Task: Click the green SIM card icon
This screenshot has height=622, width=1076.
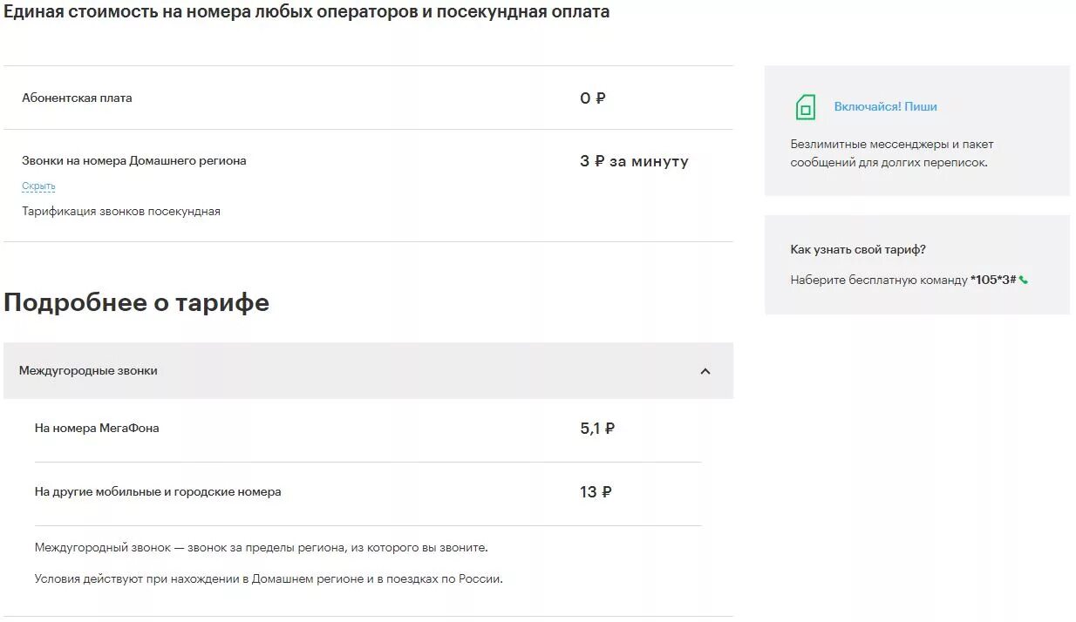Action: click(x=805, y=107)
